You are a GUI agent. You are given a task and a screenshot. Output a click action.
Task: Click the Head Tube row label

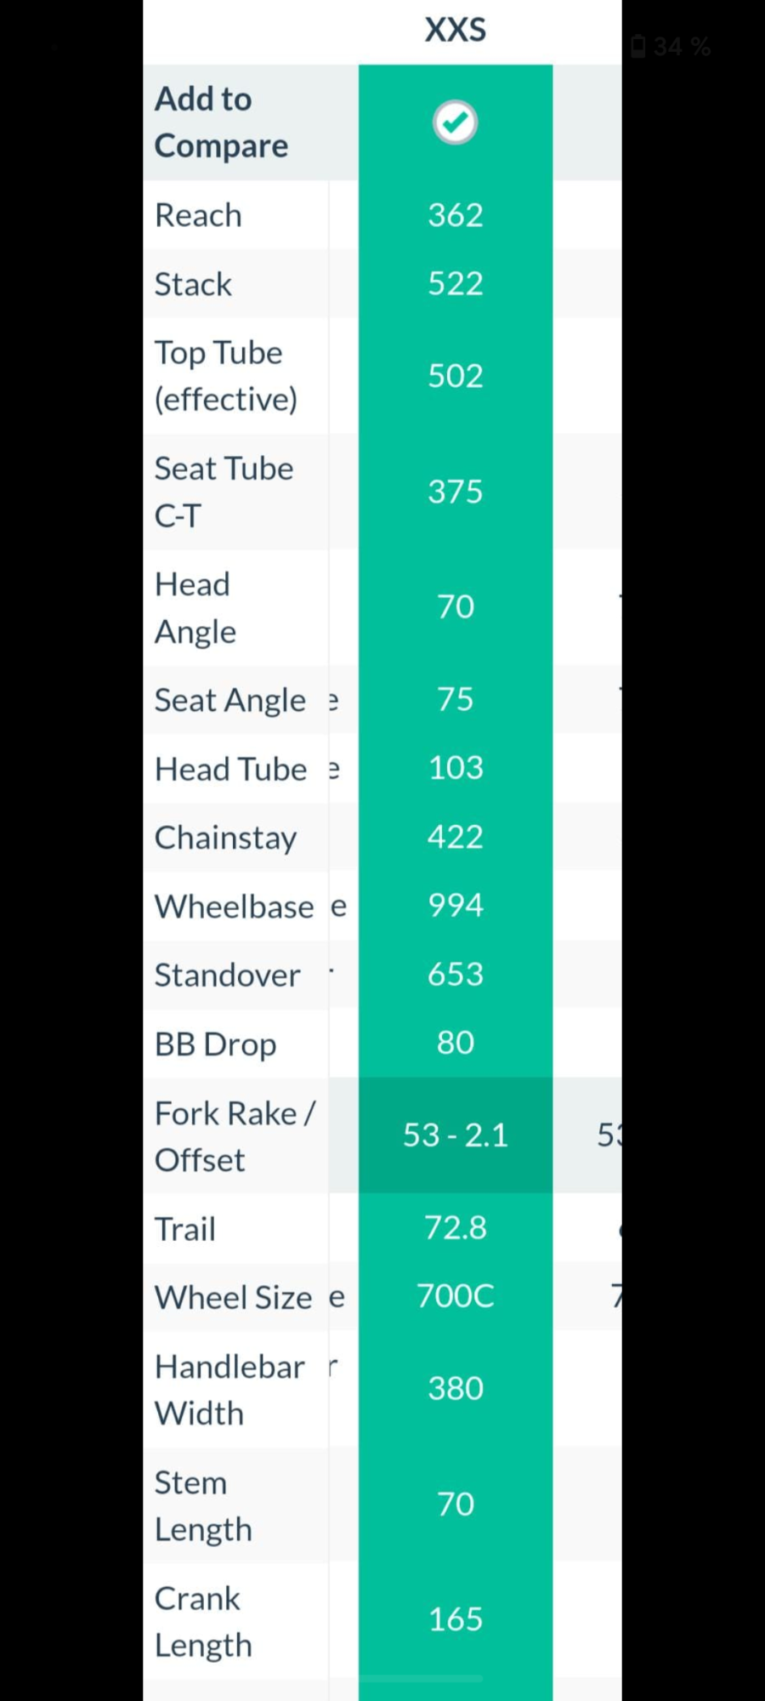click(230, 769)
